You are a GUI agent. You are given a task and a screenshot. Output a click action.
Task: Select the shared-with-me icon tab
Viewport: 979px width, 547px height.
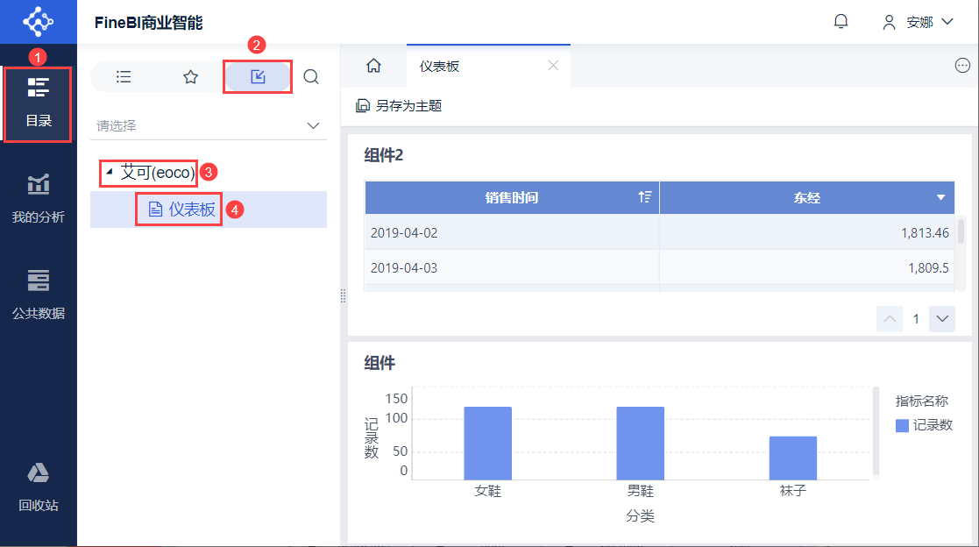(258, 77)
